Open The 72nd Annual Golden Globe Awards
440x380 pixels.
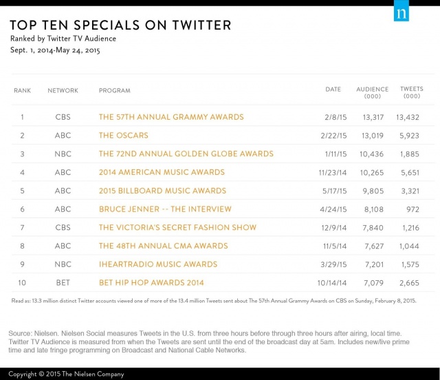coord(186,154)
